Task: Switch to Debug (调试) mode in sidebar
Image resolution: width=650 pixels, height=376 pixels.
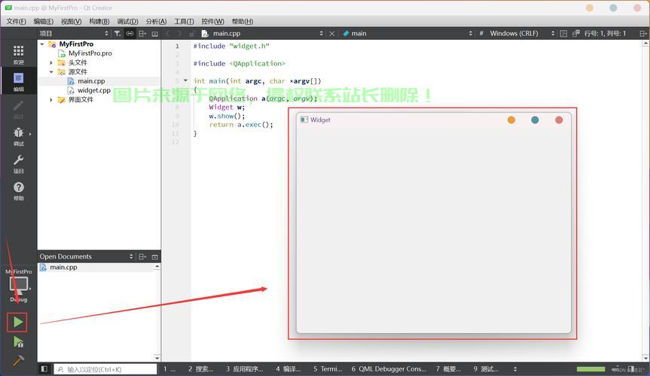Action: click(x=18, y=135)
